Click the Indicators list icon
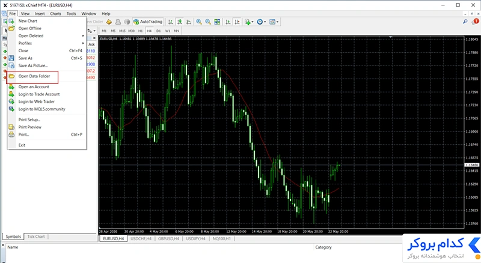Viewport: 481px width, 263px height. pyautogui.click(x=247, y=22)
